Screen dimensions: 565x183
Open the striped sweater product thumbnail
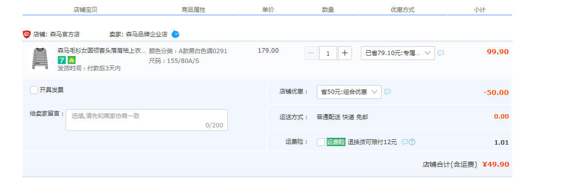pyautogui.click(x=40, y=58)
